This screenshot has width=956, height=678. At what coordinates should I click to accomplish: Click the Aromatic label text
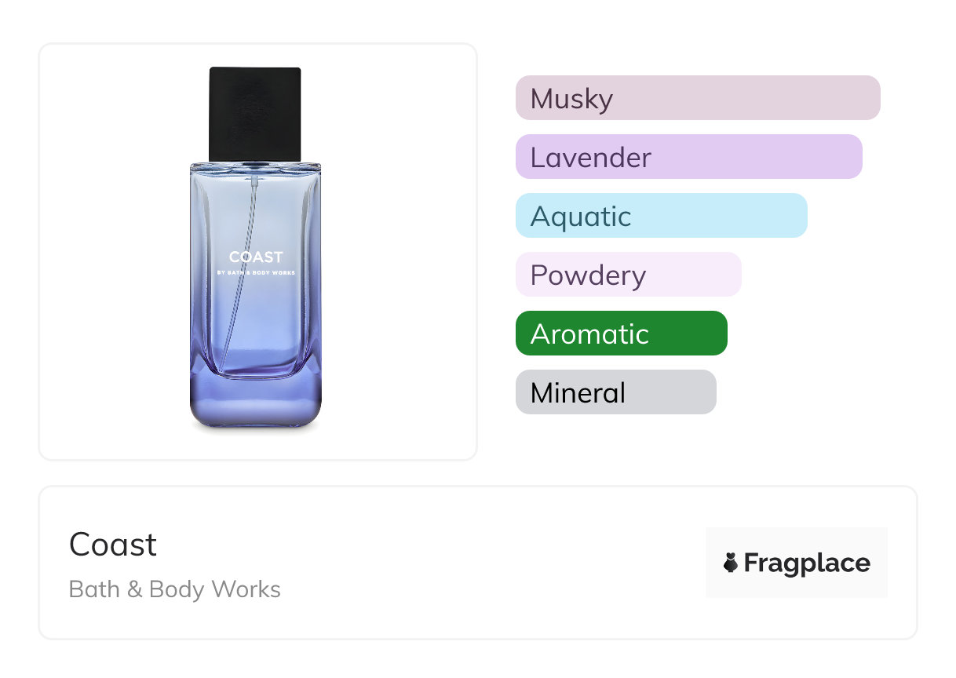coord(589,334)
